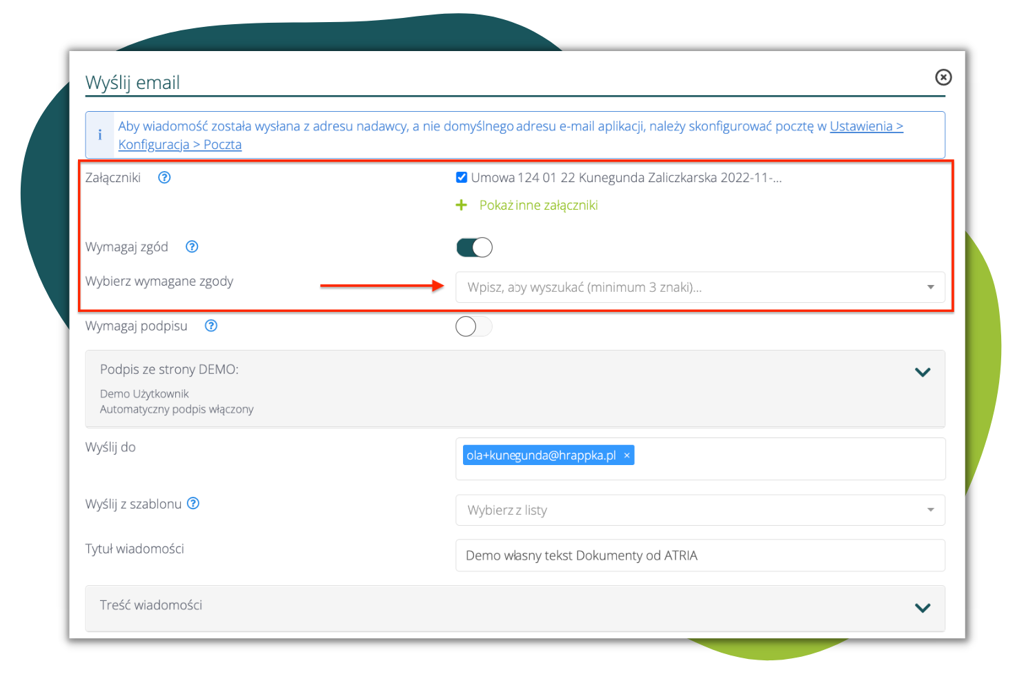The width and height of the screenshot is (1035, 690).
Task: Click the blue info icon in banner
Action: pos(100,135)
